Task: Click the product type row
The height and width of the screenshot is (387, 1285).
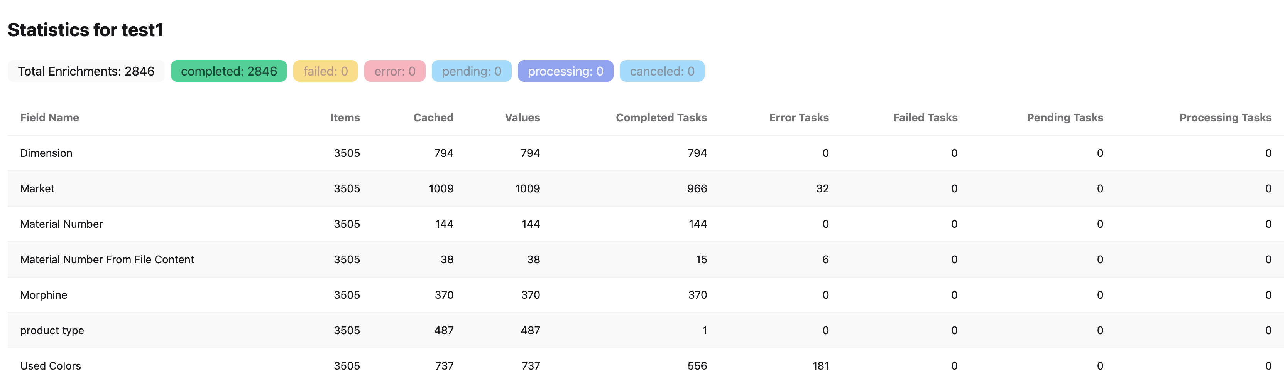Action: coord(51,330)
